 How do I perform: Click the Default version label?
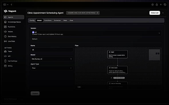[x=35, y=39]
